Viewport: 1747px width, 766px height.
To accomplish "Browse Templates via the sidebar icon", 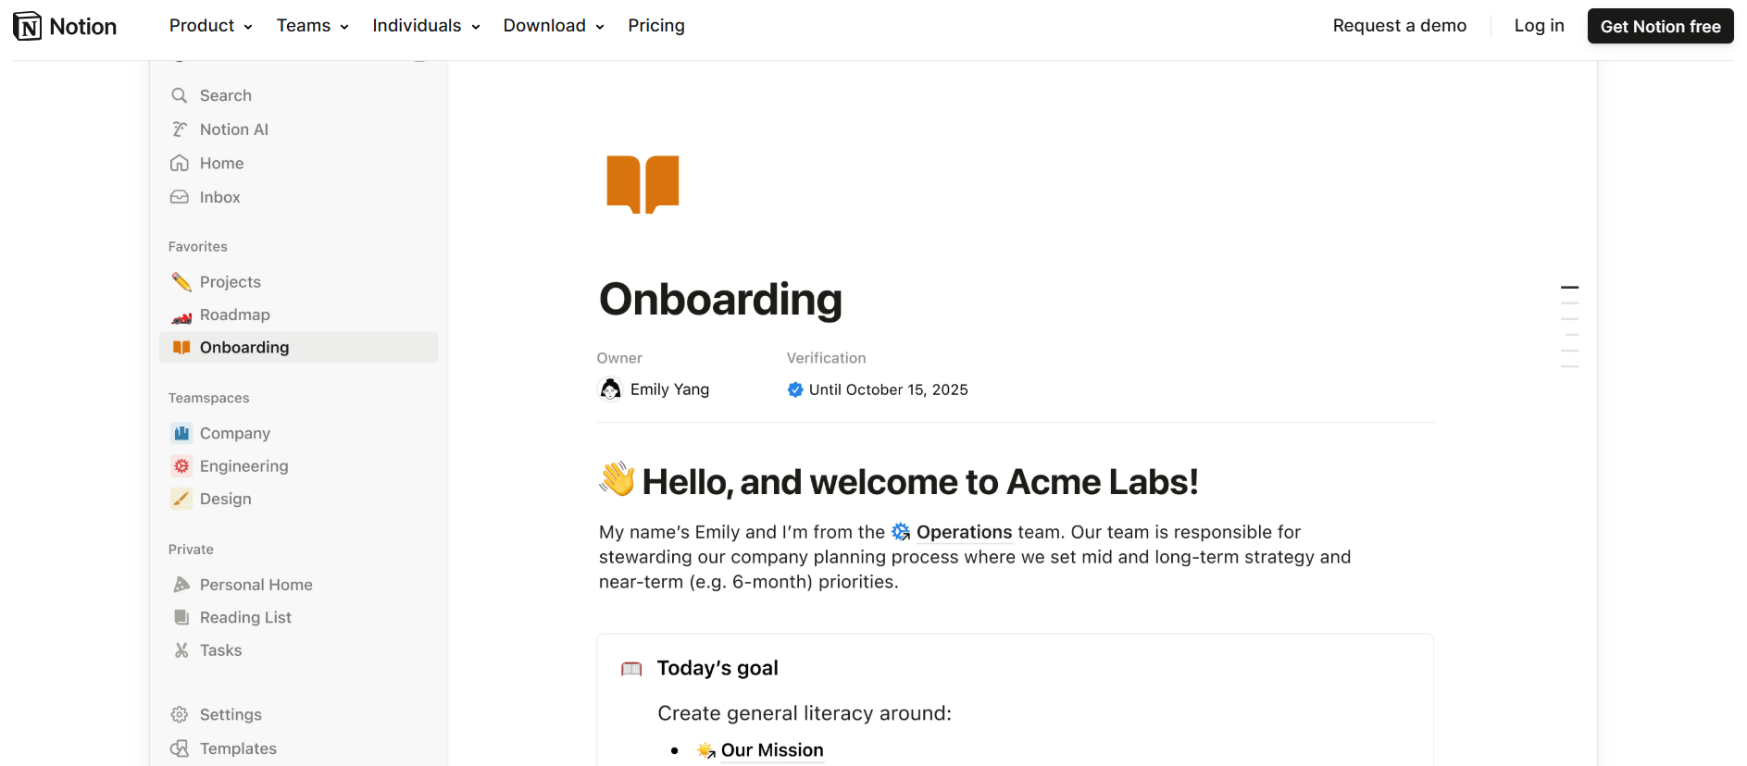I will (237, 748).
